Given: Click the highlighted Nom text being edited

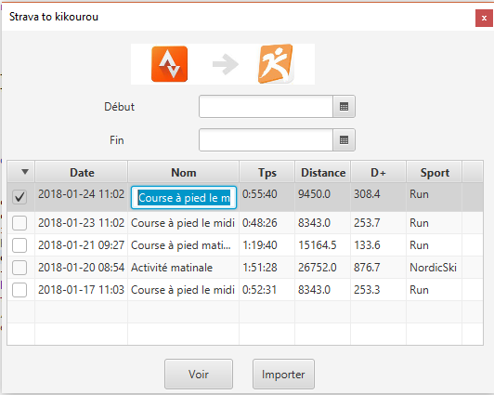Looking at the screenshot, I should (184, 198).
